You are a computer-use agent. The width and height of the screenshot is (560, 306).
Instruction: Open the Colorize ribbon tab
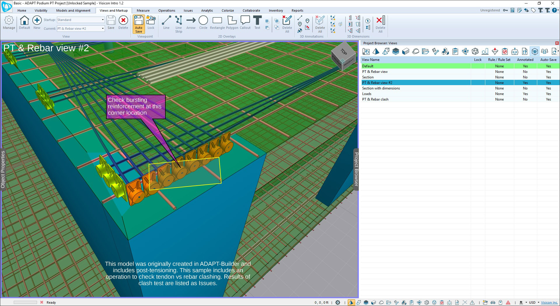(228, 10)
